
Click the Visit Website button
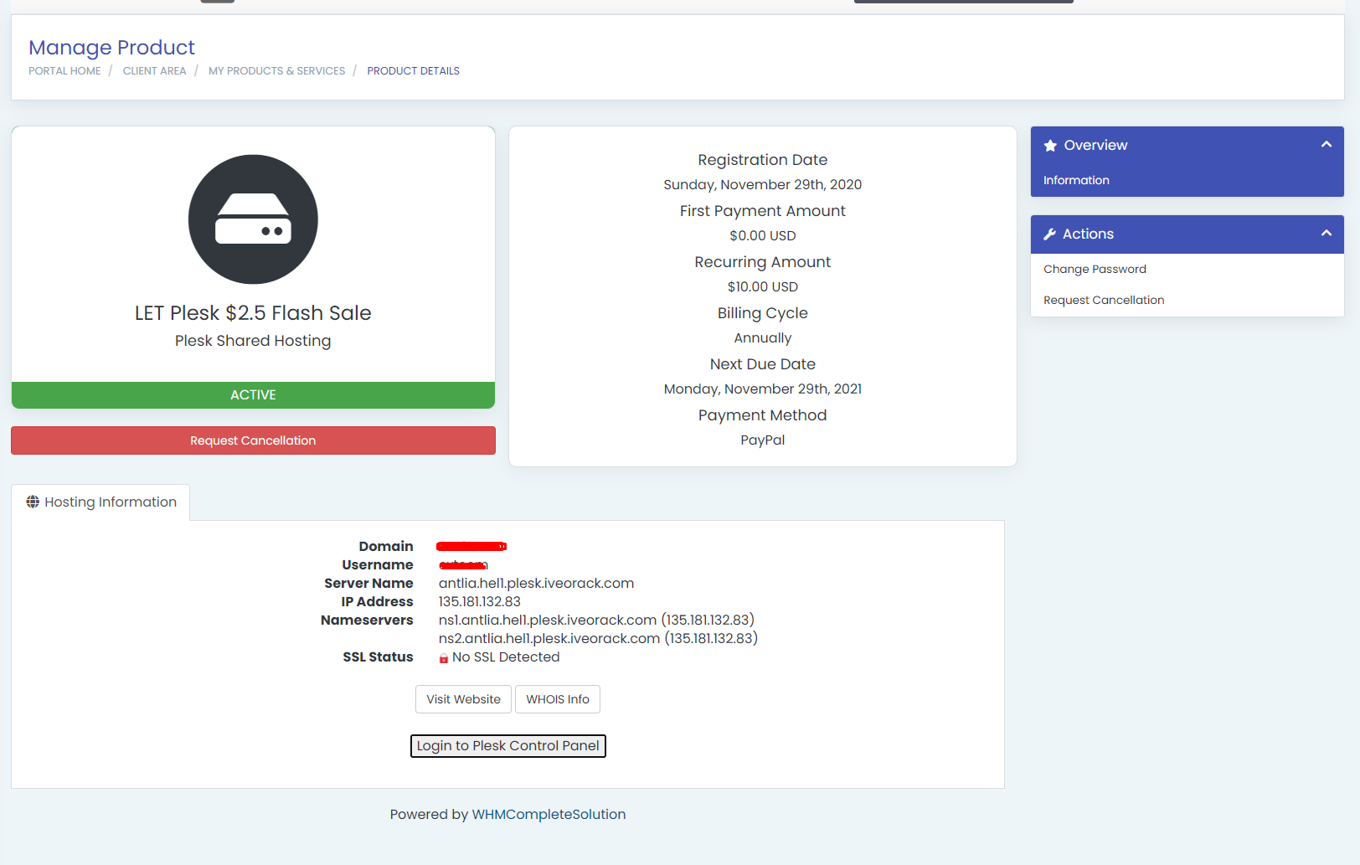tap(463, 699)
